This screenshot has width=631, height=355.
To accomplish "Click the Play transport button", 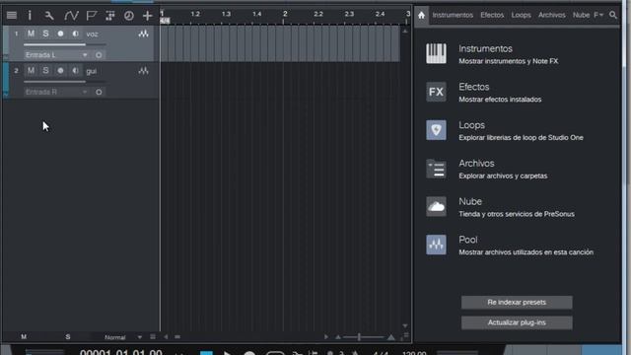I will 227,353.
